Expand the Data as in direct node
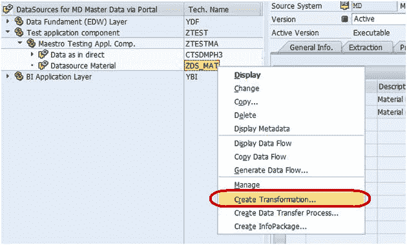407x245 pixels. tap(32, 54)
